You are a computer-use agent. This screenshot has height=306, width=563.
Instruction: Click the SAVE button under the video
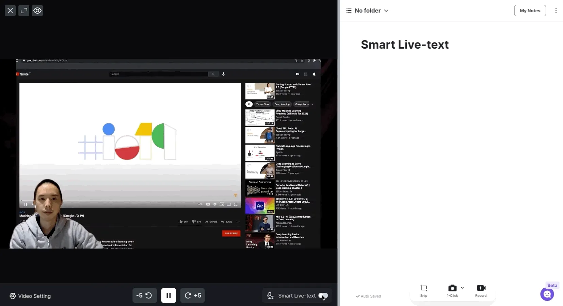pyautogui.click(x=226, y=222)
